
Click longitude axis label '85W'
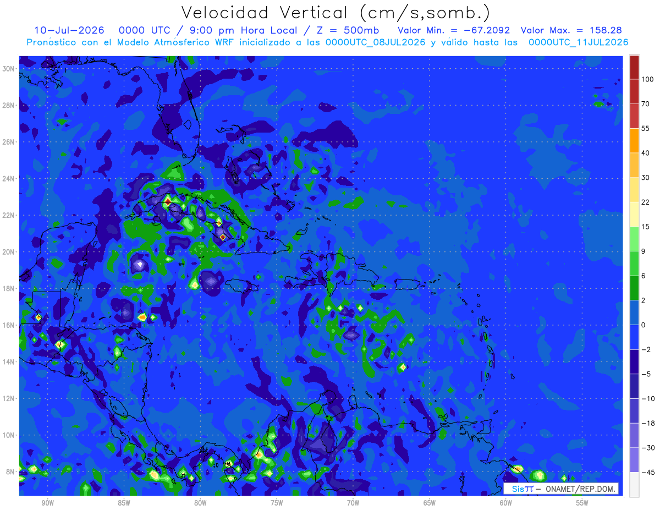point(124,503)
